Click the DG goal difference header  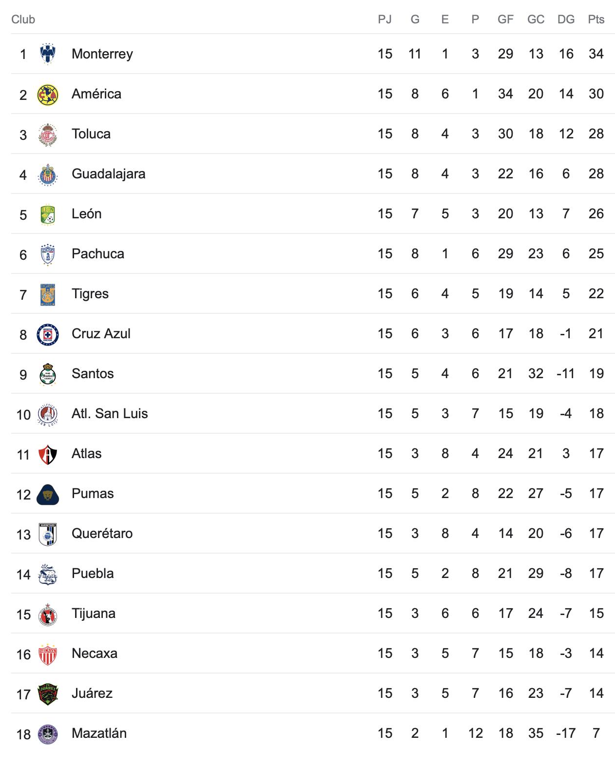pyautogui.click(x=566, y=19)
